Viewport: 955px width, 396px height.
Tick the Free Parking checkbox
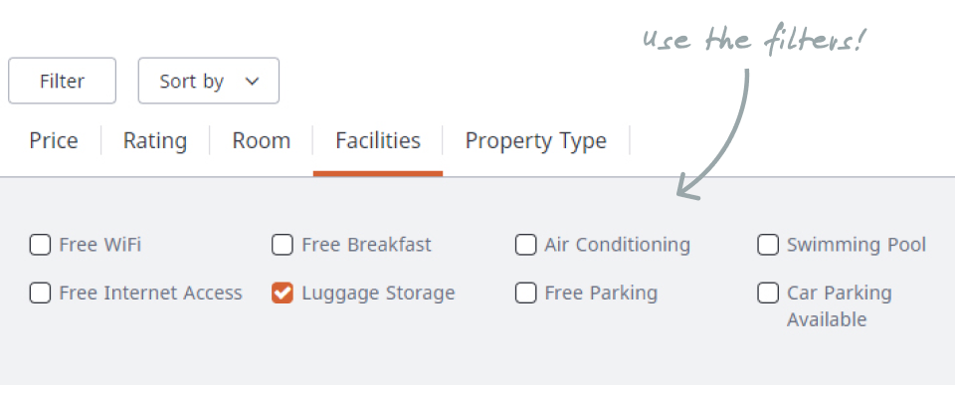point(525,294)
